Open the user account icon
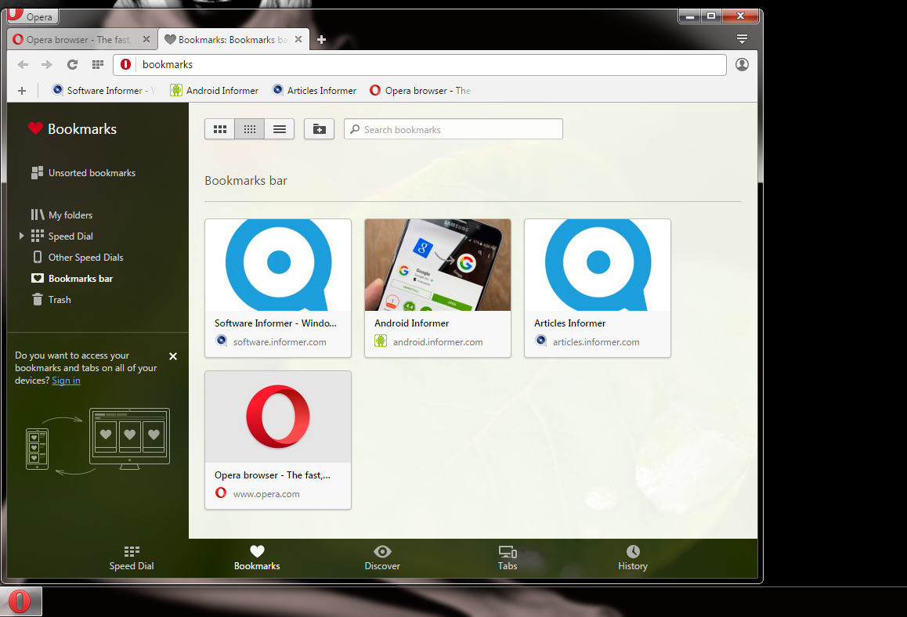The width and height of the screenshot is (907, 617). pos(743,65)
